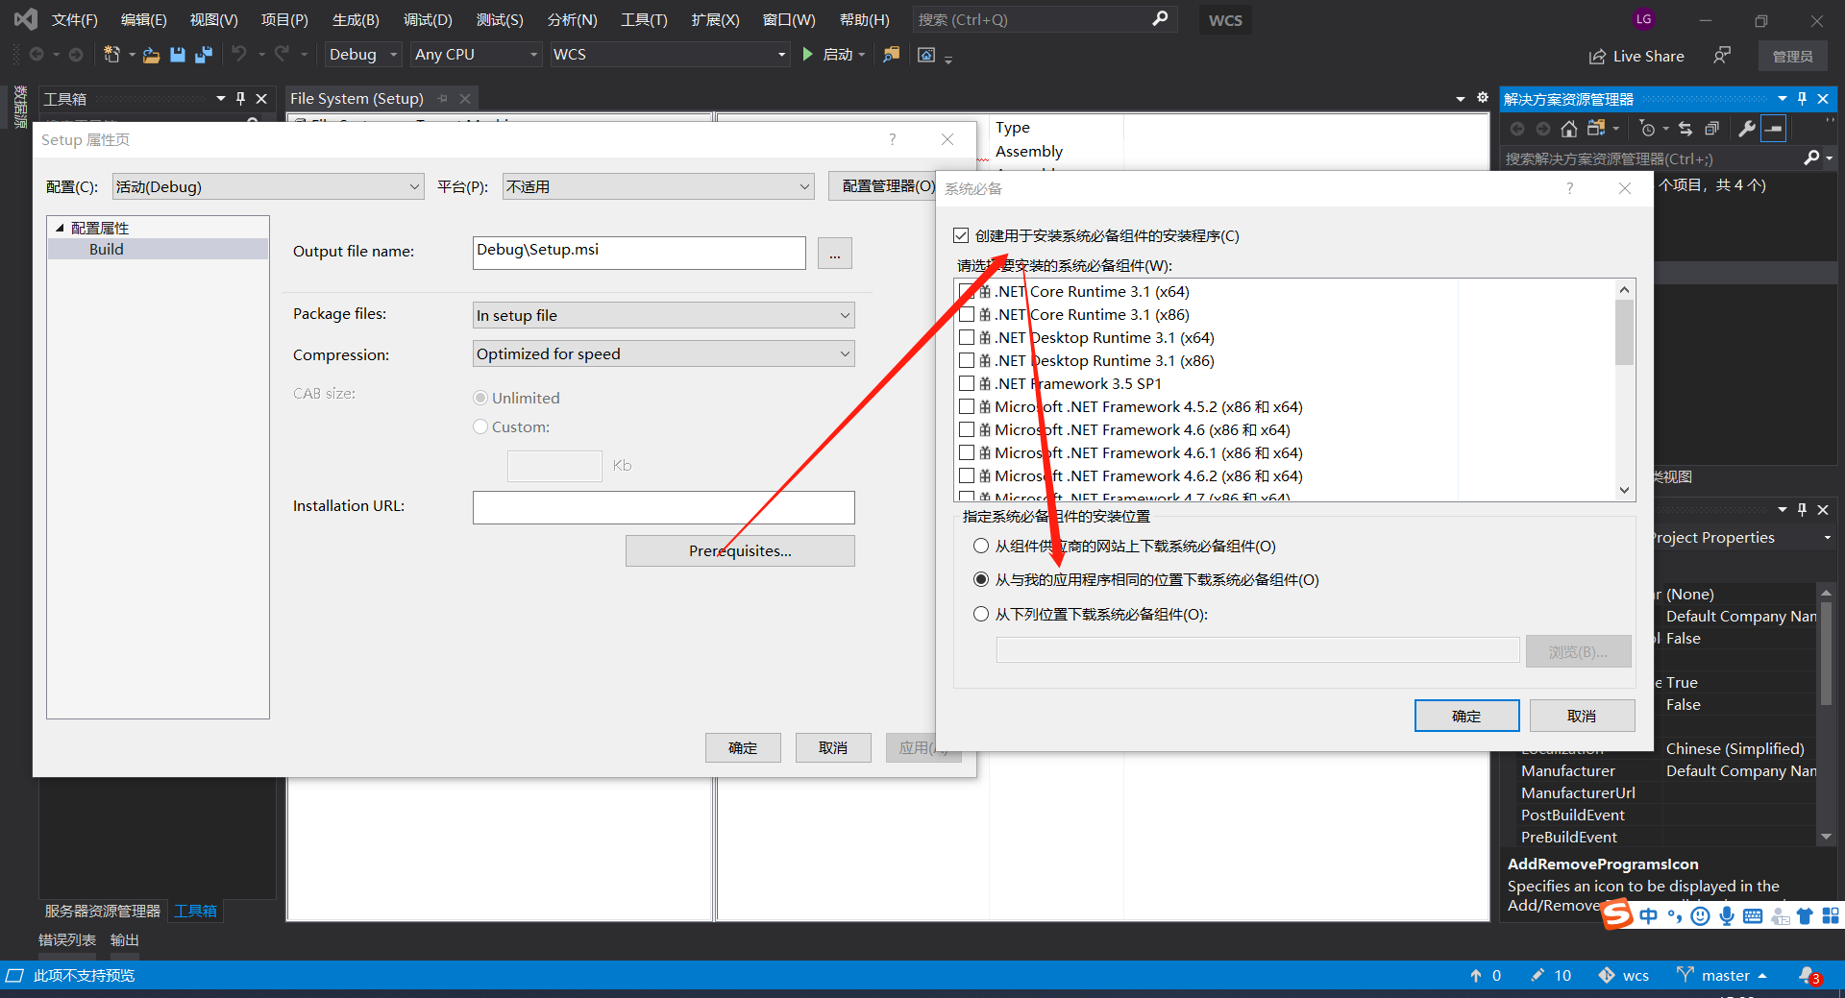Click the Sync with Active Document icon
This screenshot has width=1845, height=998.
(x=1685, y=129)
